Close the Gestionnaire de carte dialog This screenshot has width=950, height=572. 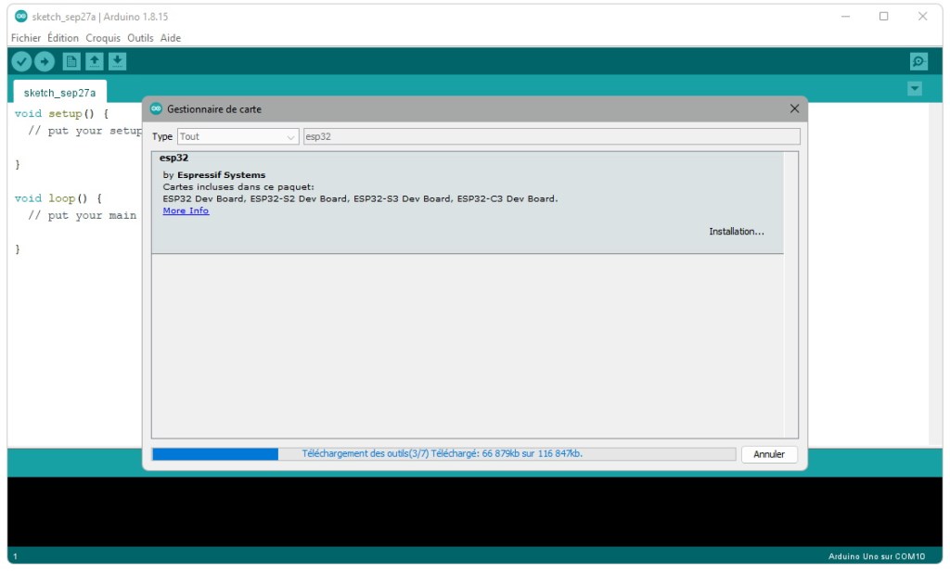coord(794,108)
